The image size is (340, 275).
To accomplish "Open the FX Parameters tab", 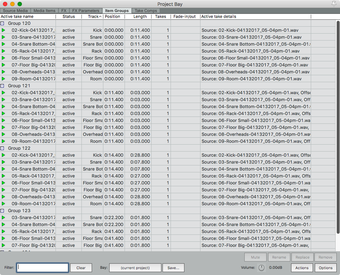I will [x=85, y=11].
